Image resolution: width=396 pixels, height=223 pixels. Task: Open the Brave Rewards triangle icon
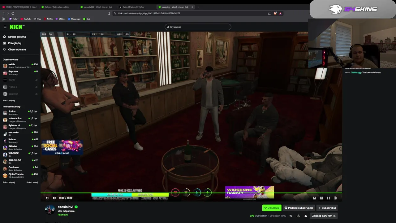[x=280, y=13]
